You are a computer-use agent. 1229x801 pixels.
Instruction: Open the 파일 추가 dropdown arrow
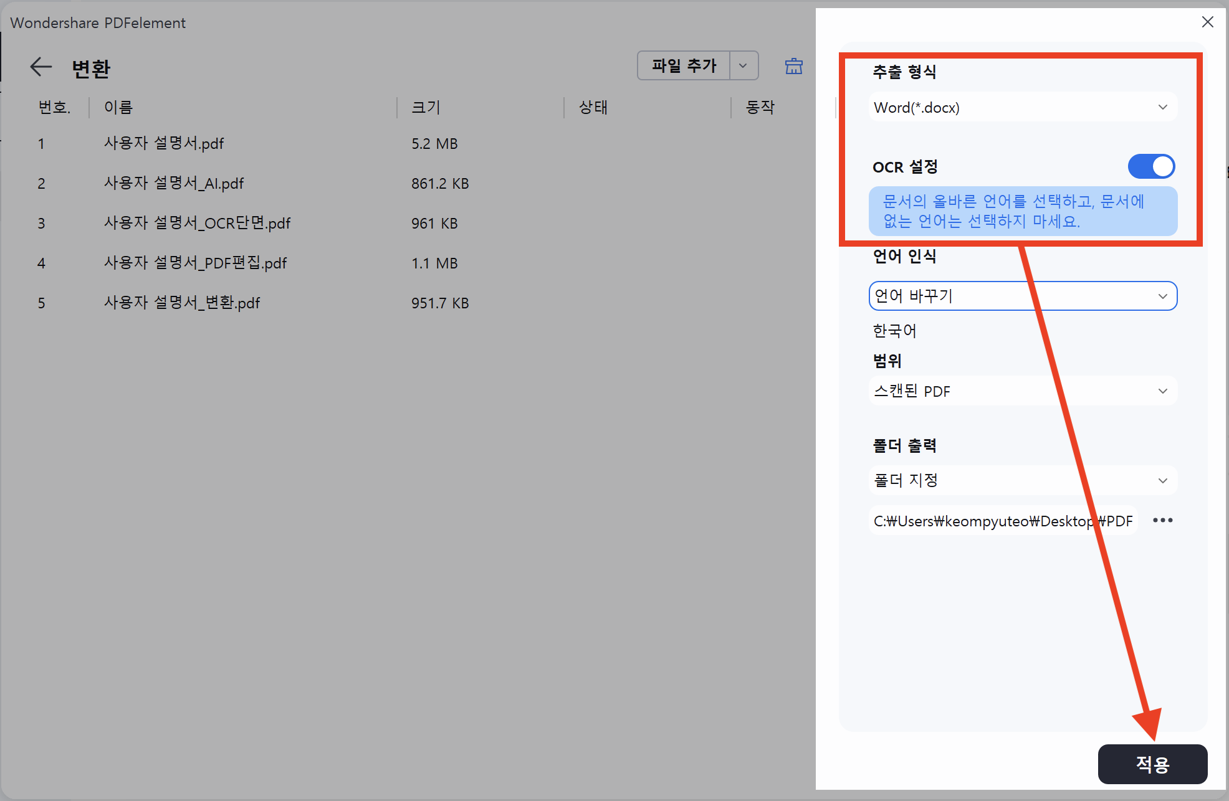point(743,65)
